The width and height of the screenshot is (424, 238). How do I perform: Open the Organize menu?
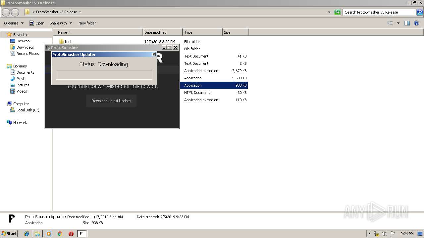click(x=14, y=23)
